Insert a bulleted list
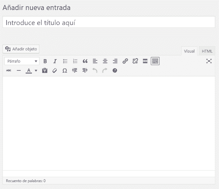Viewport: 219px width, 189px height. tap(65, 61)
